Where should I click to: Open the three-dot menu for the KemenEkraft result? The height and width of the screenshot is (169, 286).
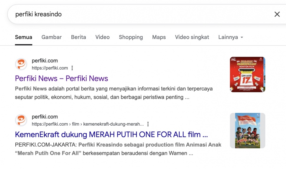148,124
